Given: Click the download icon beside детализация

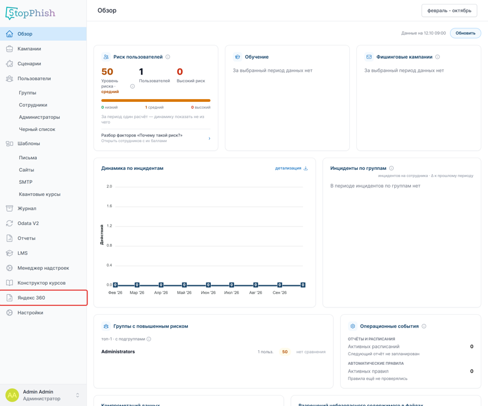Looking at the screenshot, I should point(306,168).
